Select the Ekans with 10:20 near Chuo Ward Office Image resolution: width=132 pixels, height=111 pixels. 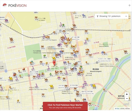(37, 86)
